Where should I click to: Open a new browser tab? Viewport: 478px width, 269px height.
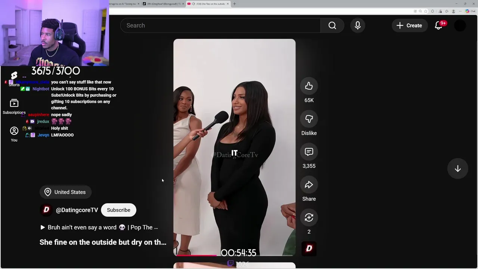point(234,4)
